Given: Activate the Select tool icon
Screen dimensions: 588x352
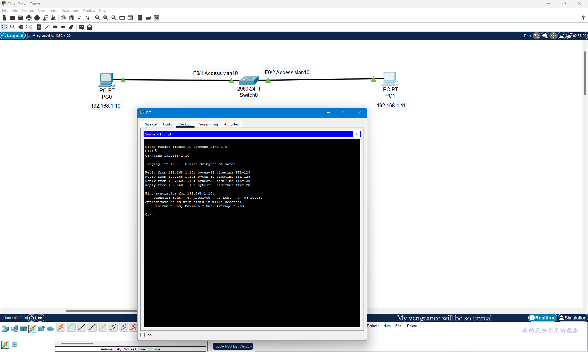Looking at the screenshot, I should point(4,27).
